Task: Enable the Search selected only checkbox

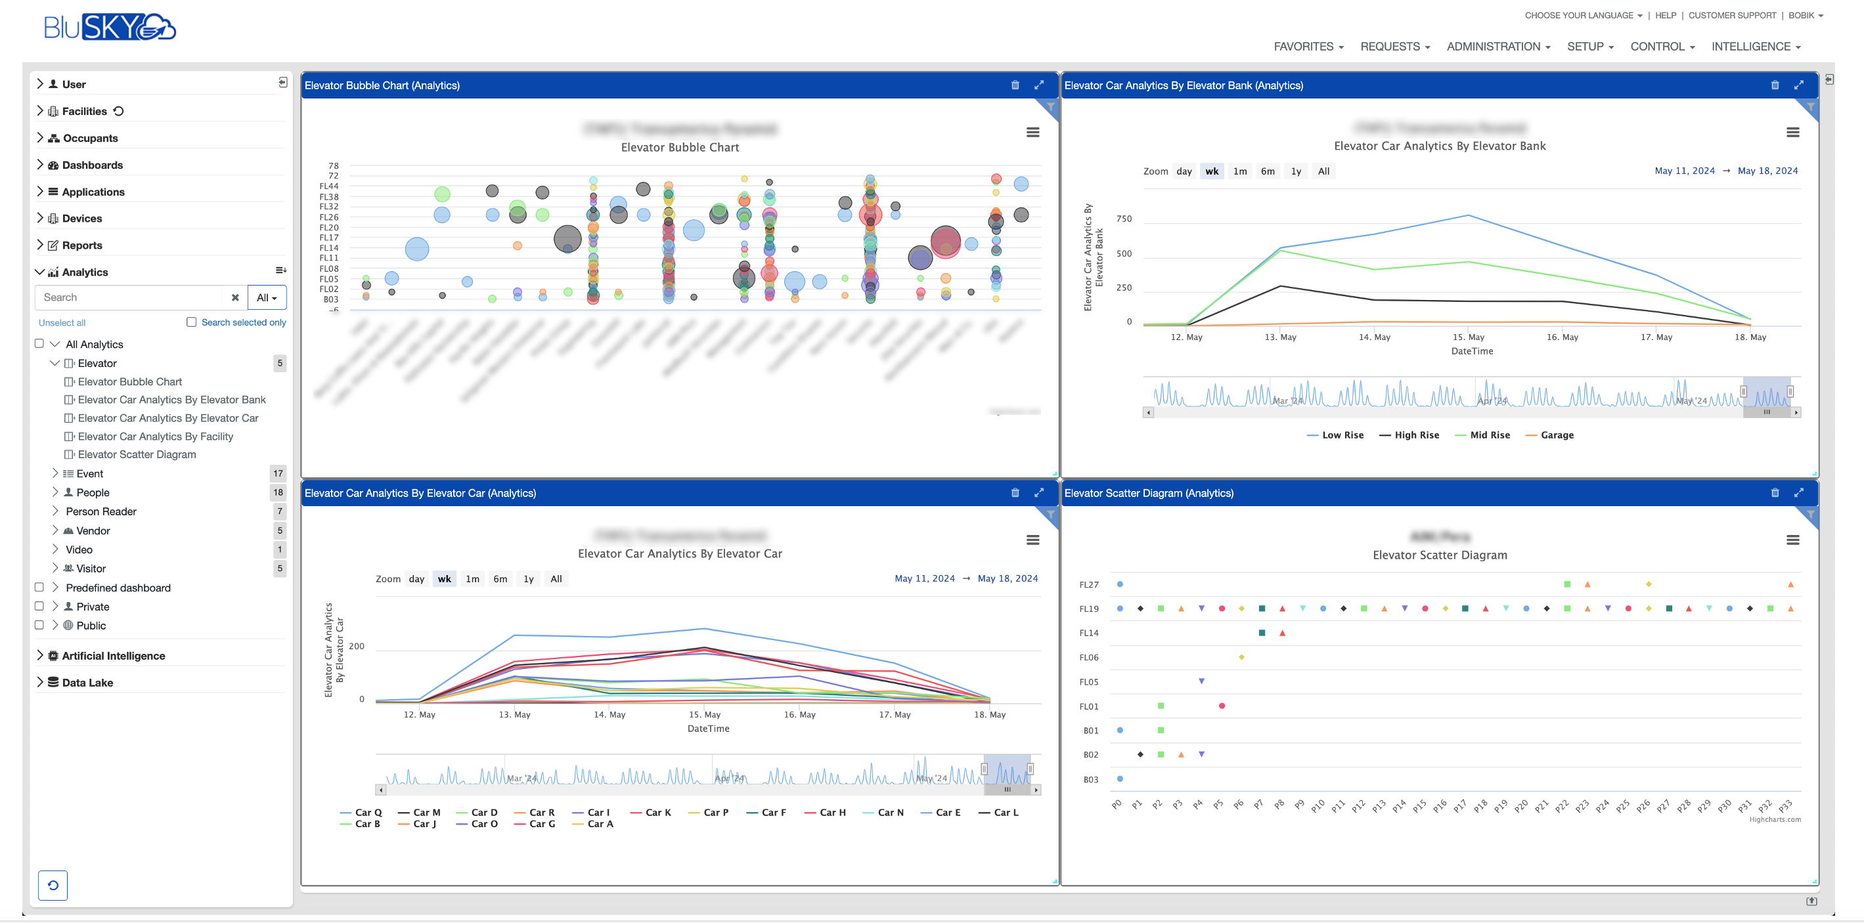Action: 191,322
